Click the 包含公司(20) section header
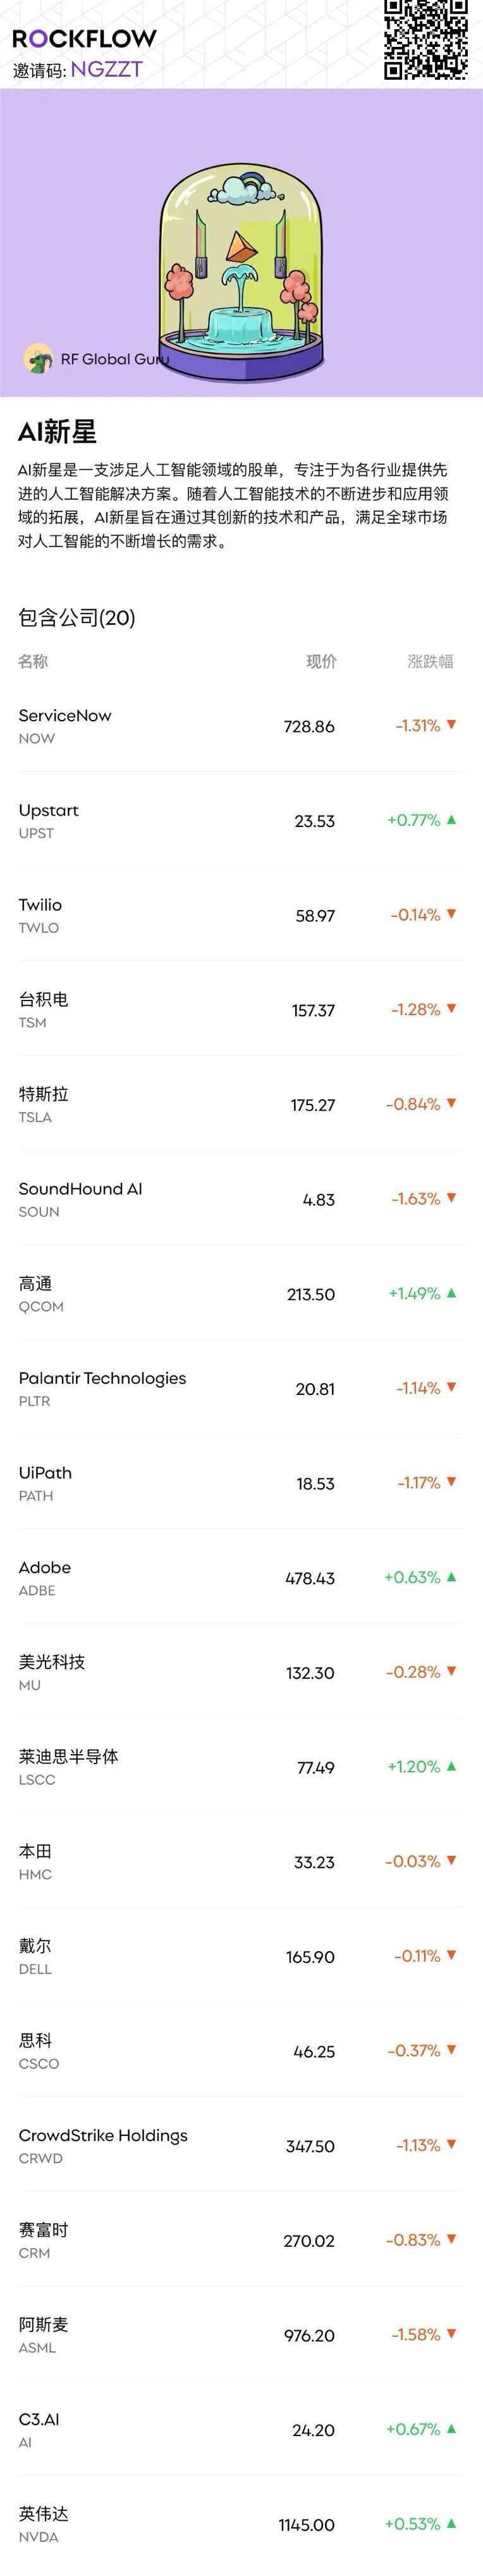The height and width of the screenshot is (2576, 483). (x=76, y=618)
